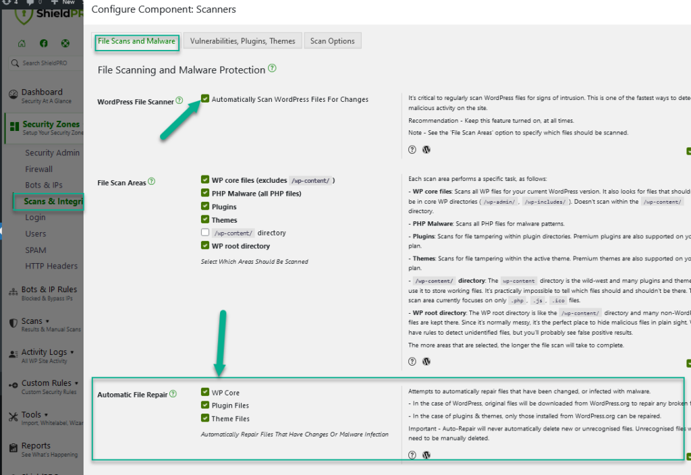This screenshot has height=475, width=691.
Task: Expand the Custom Rules submenu
Action: click(x=75, y=383)
